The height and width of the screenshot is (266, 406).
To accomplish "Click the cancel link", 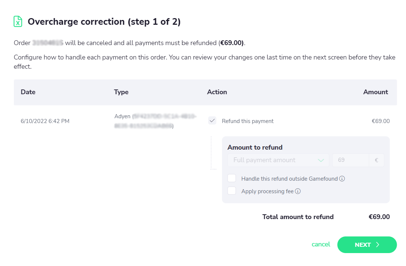I will 321,244.
